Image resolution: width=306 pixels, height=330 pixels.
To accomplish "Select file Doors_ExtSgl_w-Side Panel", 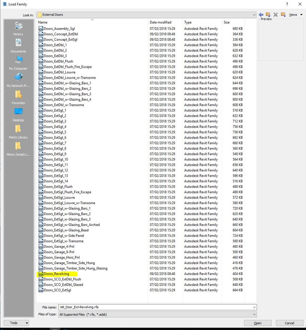I will [x=64, y=236].
